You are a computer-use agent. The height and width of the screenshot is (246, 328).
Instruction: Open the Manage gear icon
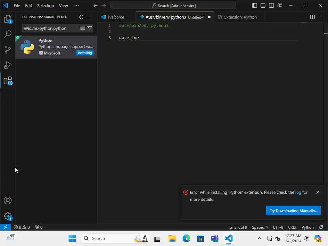(x=8, y=216)
